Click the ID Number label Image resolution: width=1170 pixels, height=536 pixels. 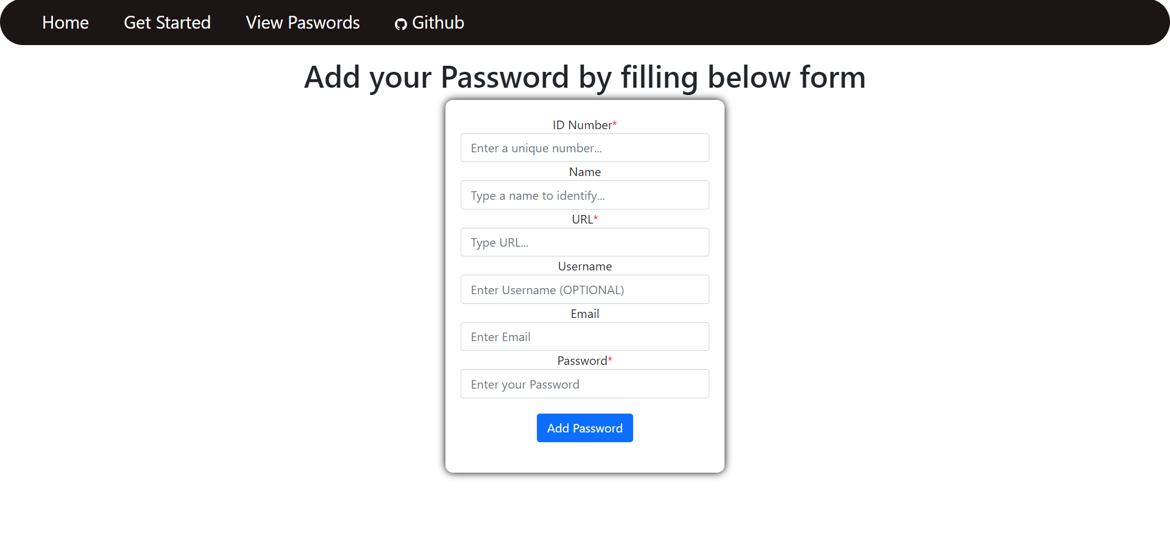(583, 125)
